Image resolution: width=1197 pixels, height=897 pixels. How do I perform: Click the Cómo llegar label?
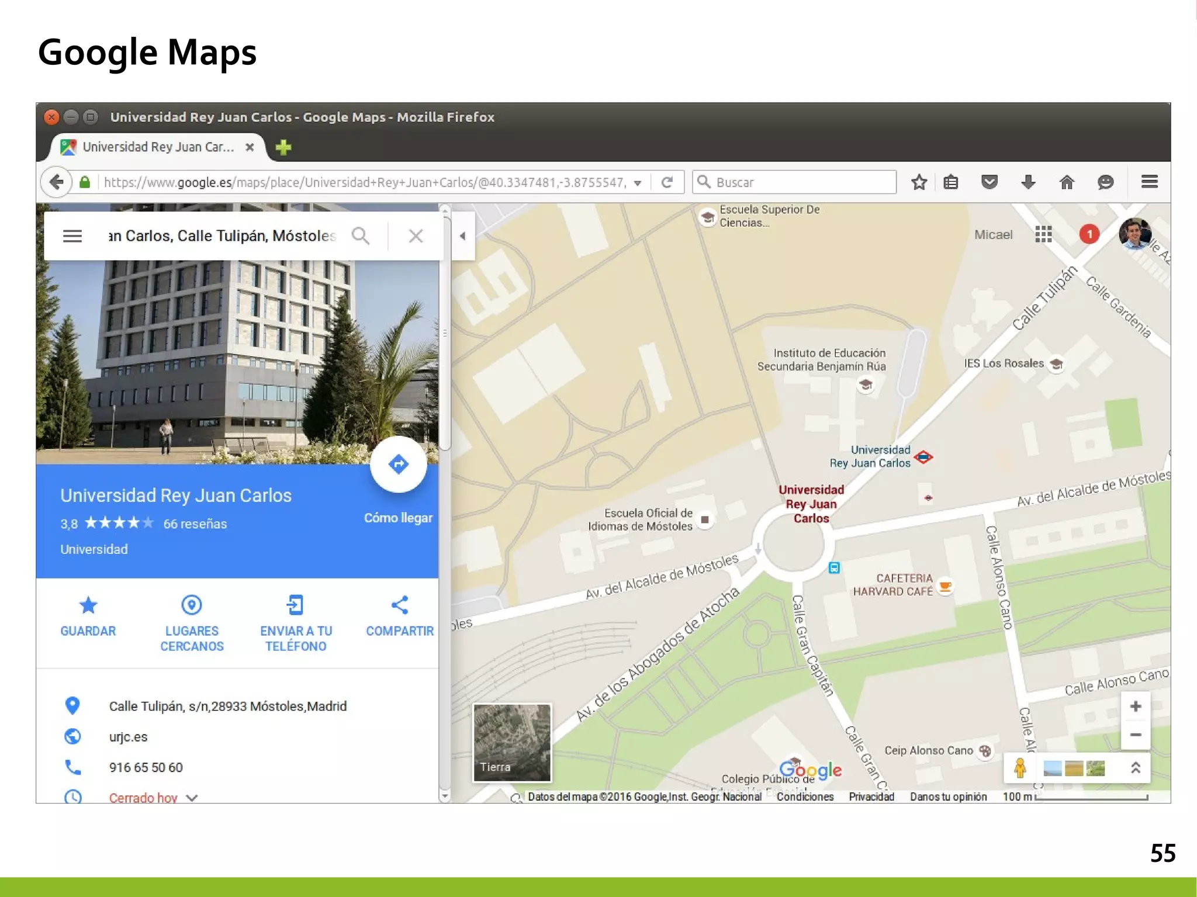398,518
